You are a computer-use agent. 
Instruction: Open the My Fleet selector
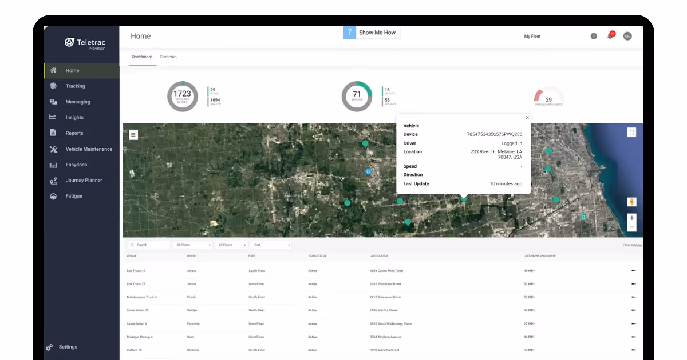click(x=532, y=36)
